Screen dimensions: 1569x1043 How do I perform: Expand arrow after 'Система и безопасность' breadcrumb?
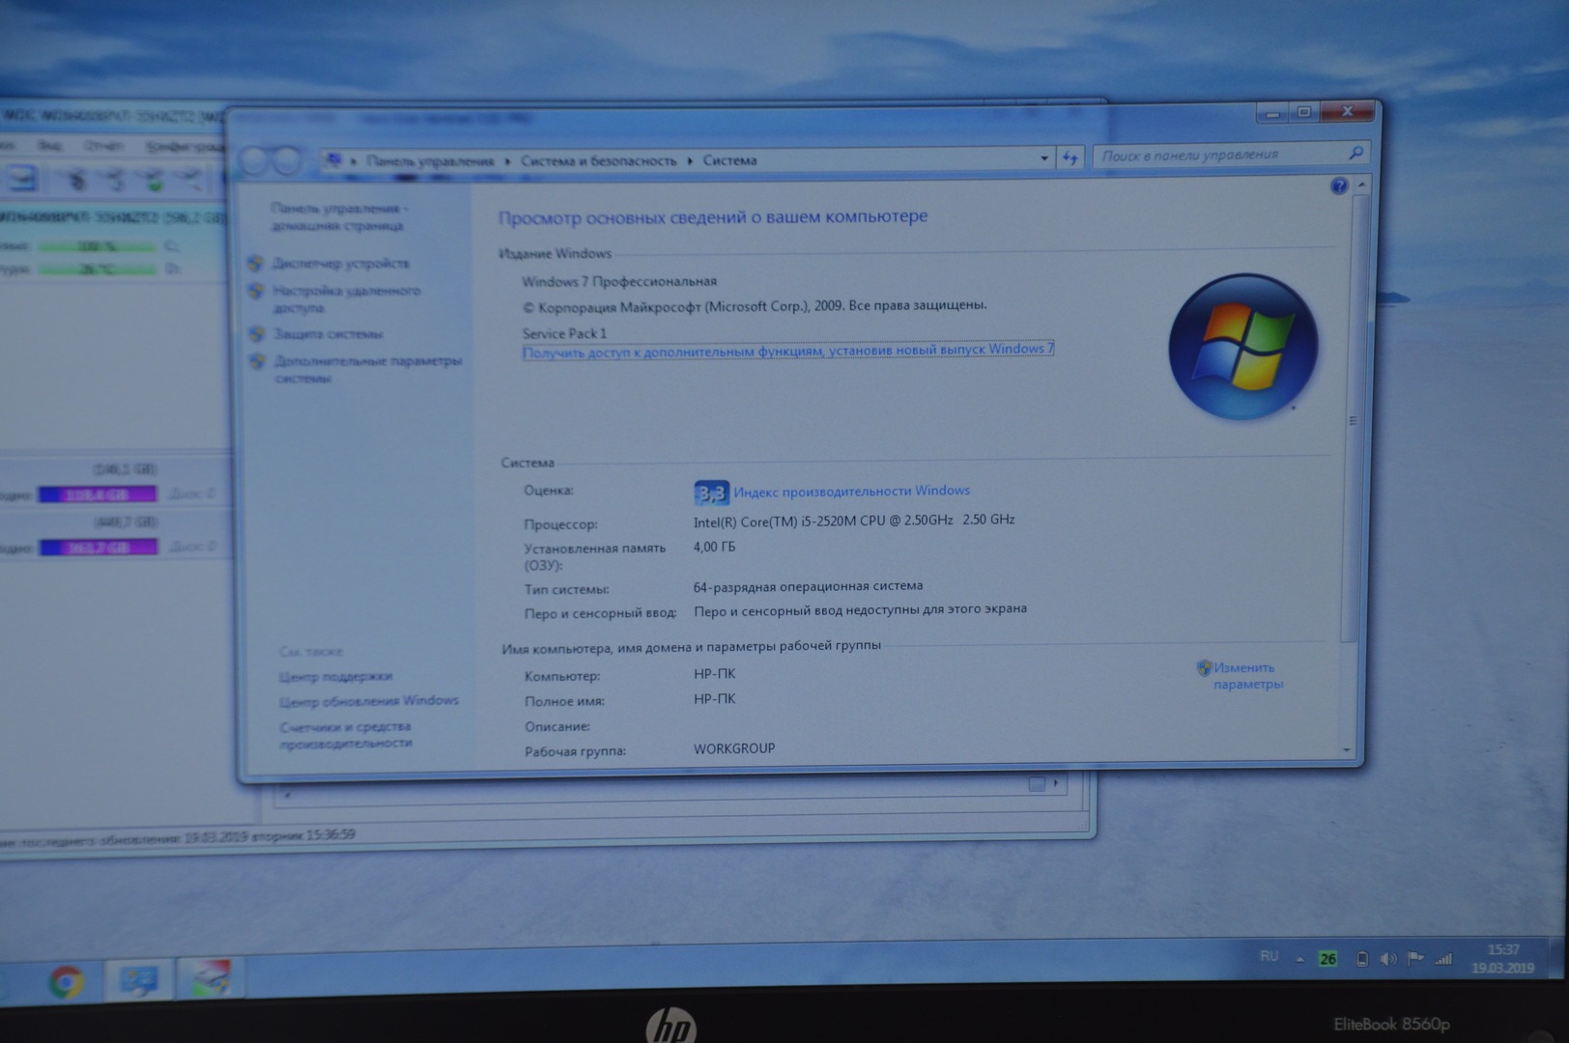[x=690, y=160]
